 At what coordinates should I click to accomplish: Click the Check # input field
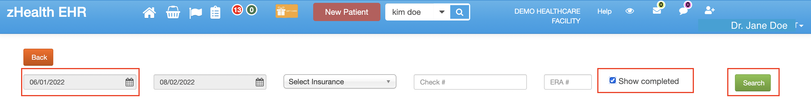click(x=470, y=82)
